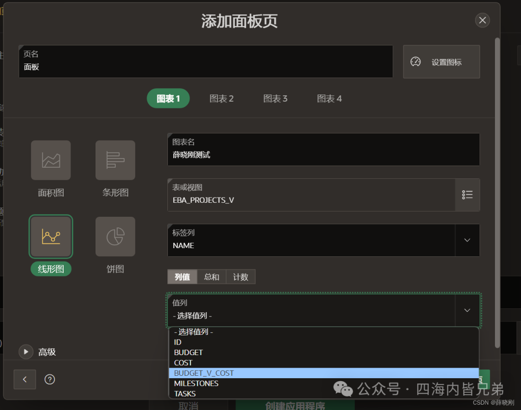Switch to the 图表 4 tab
Viewport: 521px width, 410px height.
point(329,98)
